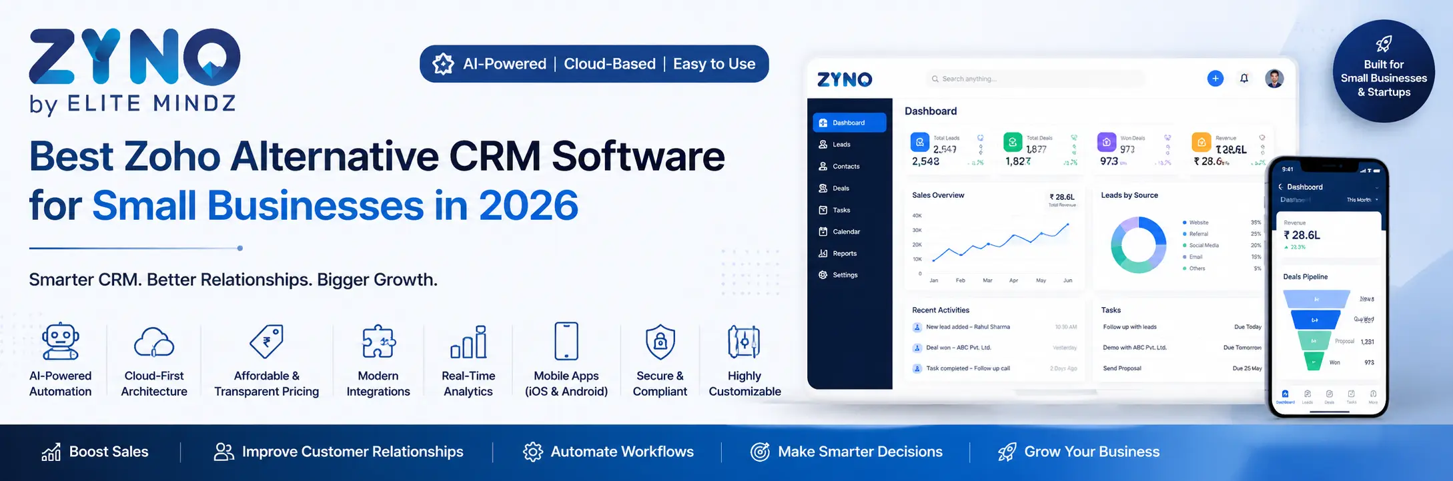Select Email in the legend
Screen dimensions: 1453x481
point(1193,256)
